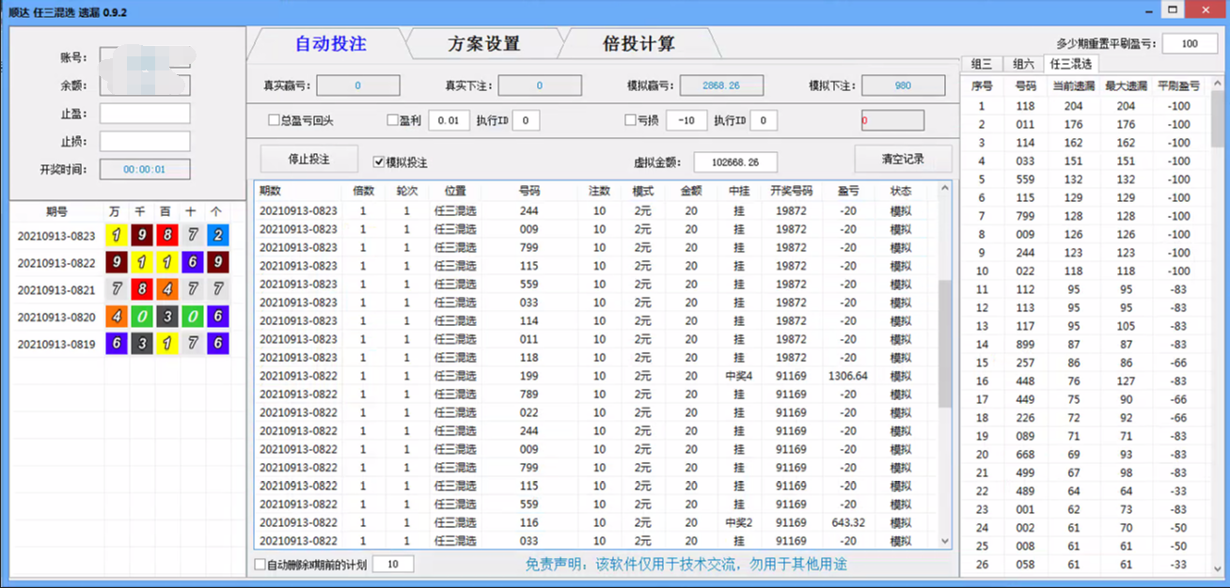
Task: Focus the 止损 input field
Action: click(x=145, y=141)
